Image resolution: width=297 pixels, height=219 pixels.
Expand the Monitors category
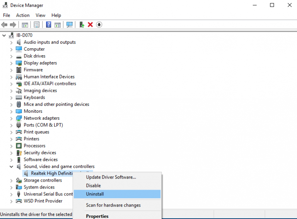(x=11, y=112)
